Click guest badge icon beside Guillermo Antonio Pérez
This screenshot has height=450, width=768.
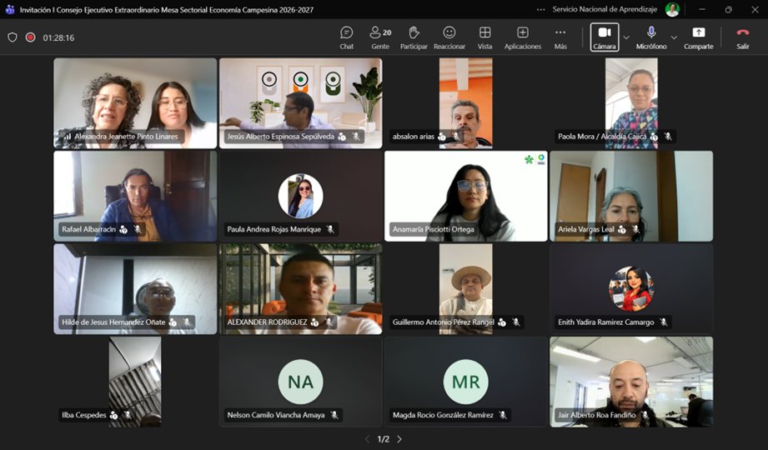tap(501, 322)
